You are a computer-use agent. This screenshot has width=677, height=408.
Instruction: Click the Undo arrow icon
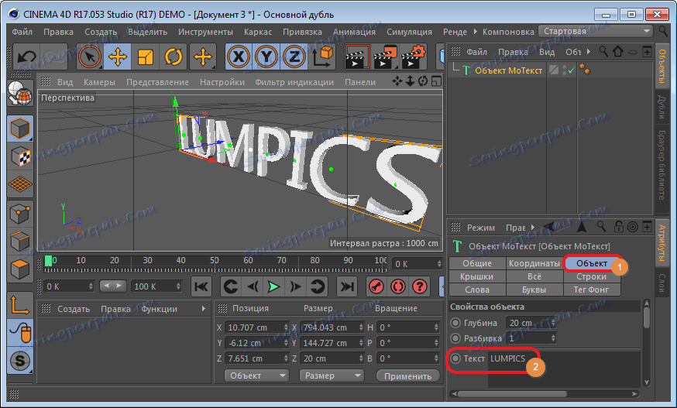pos(28,57)
